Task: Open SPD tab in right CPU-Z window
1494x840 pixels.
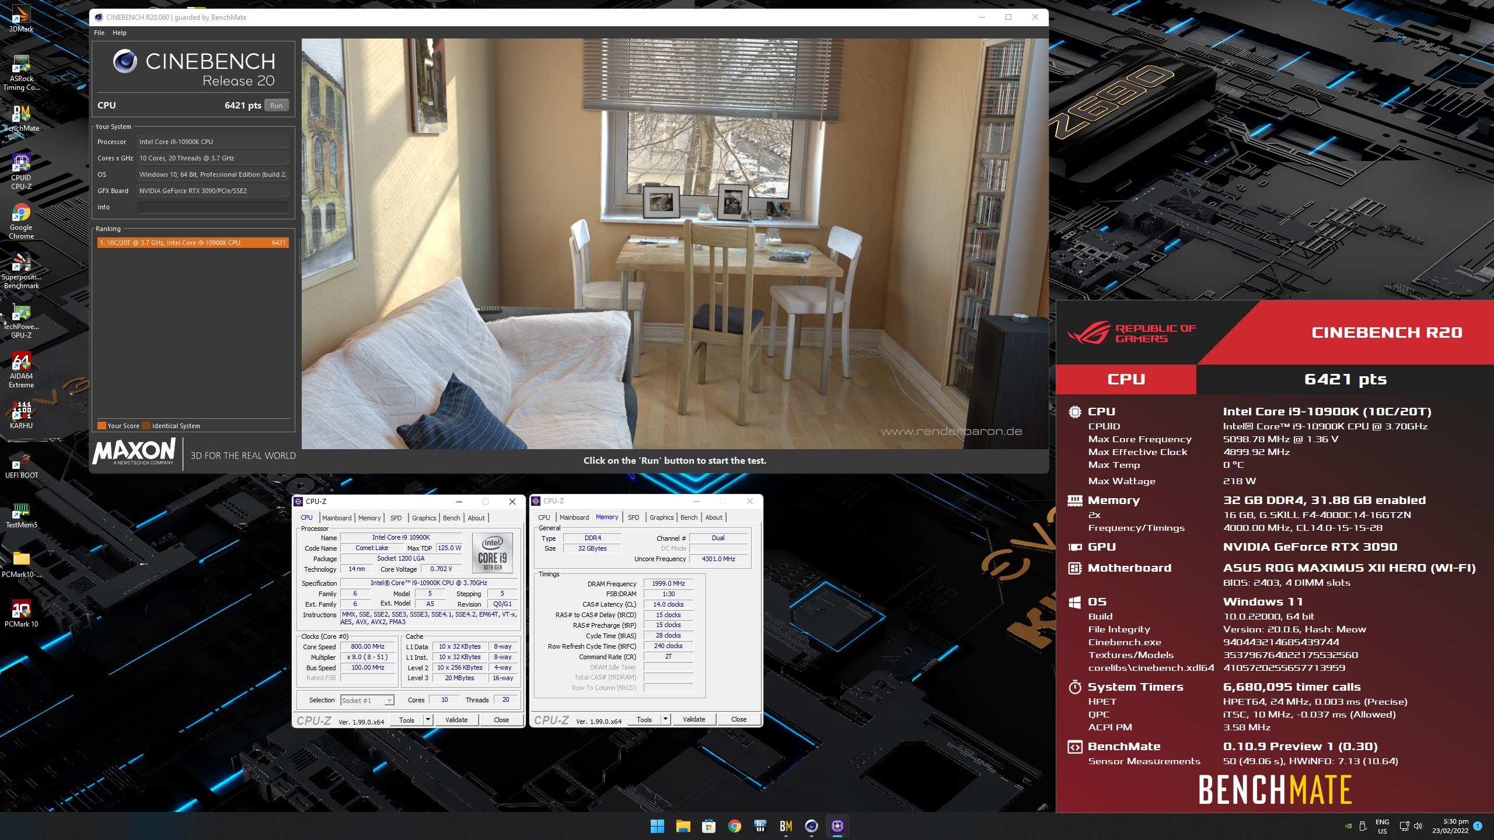Action: (633, 517)
